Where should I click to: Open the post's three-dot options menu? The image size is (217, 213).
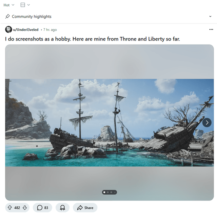click(x=211, y=30)
